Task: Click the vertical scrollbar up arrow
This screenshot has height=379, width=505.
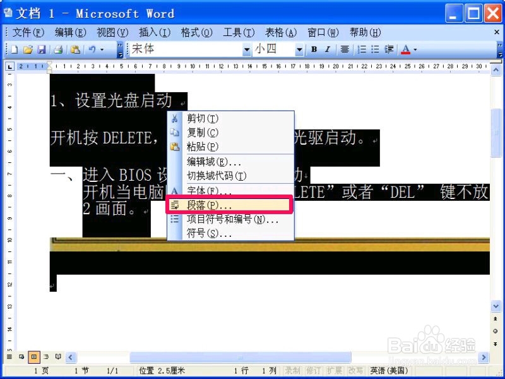Action: tap(496, 70)
